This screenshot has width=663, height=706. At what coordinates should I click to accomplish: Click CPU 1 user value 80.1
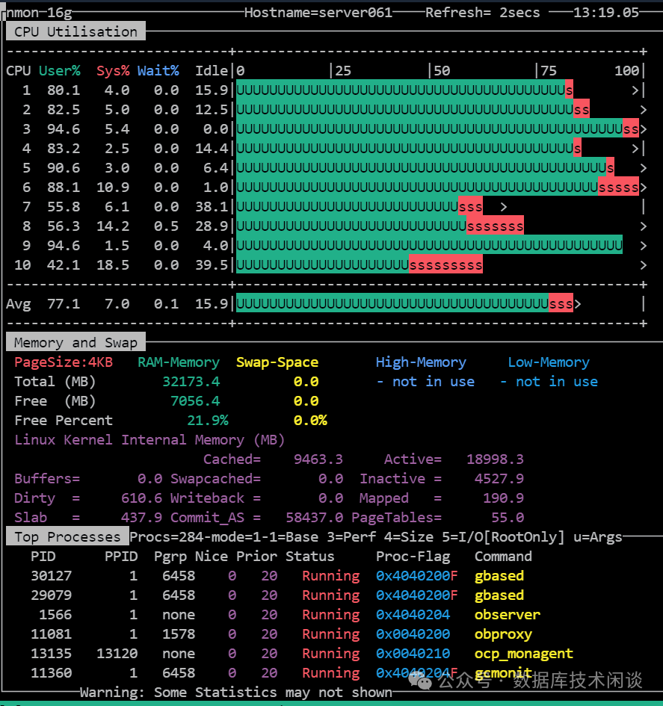(x=64, y=90)
